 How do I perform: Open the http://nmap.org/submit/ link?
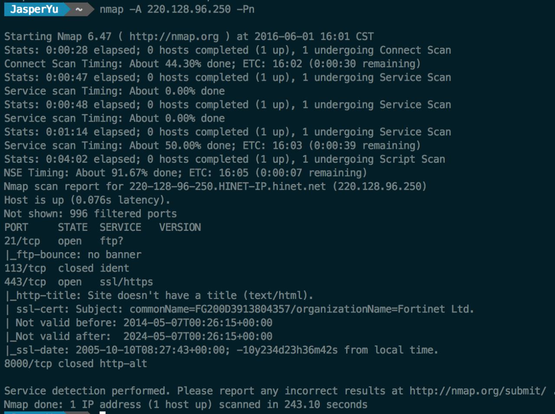(x=478, y=391)
